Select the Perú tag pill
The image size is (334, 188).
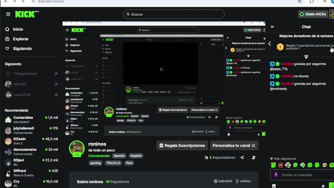129,163
